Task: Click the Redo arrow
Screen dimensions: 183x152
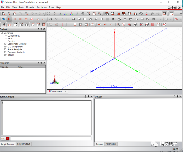Action: [x=40, y=14]
